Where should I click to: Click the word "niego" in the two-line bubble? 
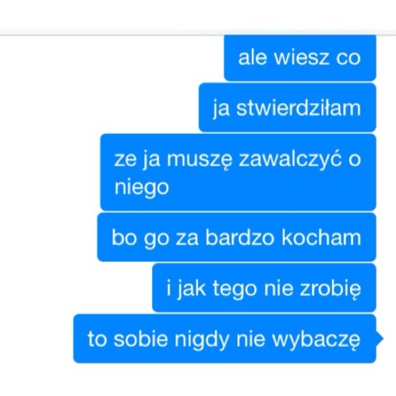[142, 188]
